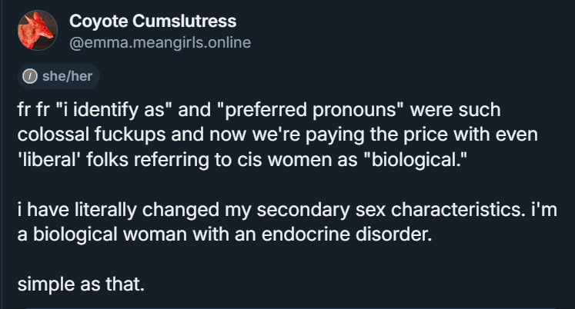Click the quoted phrase "i identify as"
The height and width of the screenshot is (309, 575).
(x=115, y=110)
